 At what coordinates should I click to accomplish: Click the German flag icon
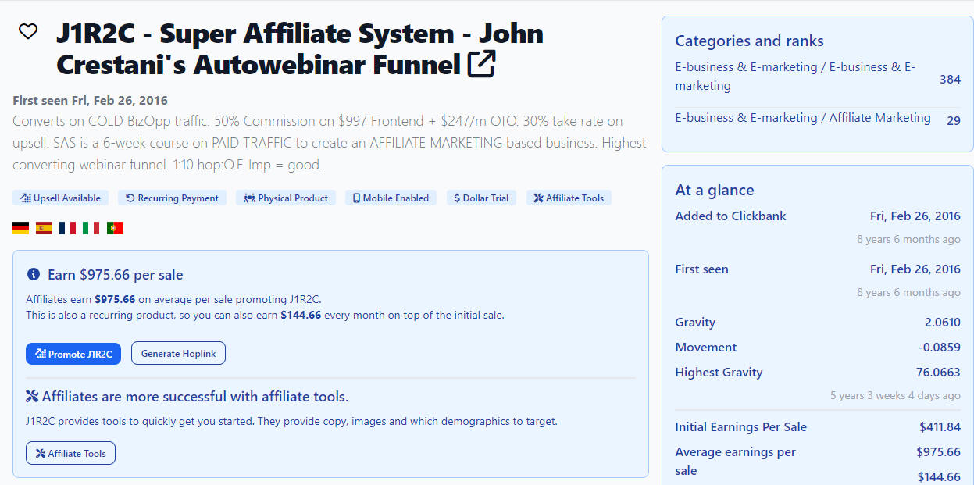(21, 228)
